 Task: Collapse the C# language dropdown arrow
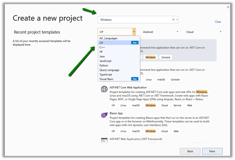click(x=134, y=32)
